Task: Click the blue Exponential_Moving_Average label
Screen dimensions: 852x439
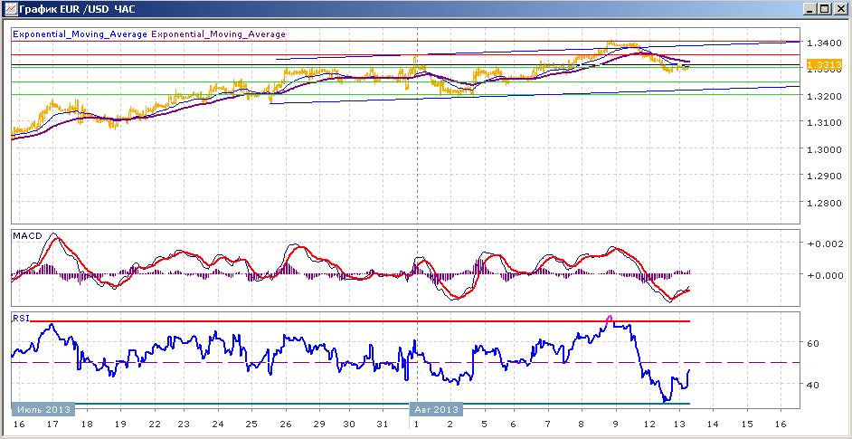Action: (80, 33)
